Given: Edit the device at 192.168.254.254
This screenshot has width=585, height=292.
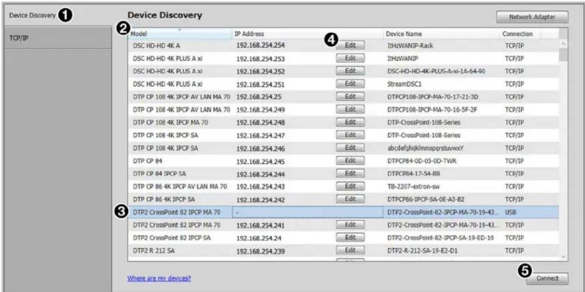Looking at the screenshot, I should click(350, 45).
